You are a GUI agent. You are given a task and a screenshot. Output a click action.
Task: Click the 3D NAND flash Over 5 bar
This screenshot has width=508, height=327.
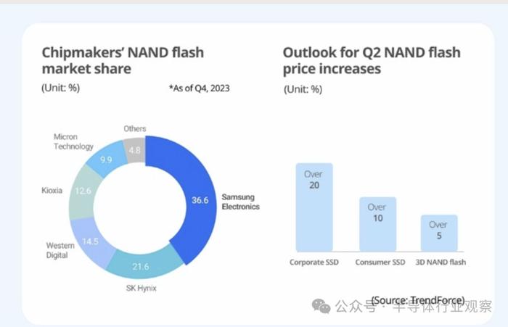click(439, 233)
